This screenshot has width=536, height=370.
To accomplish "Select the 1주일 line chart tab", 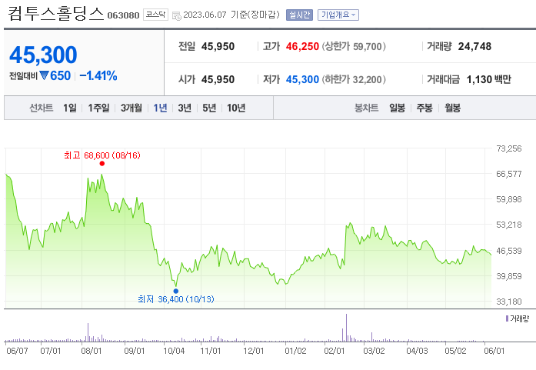I will [x=98, y=108].
